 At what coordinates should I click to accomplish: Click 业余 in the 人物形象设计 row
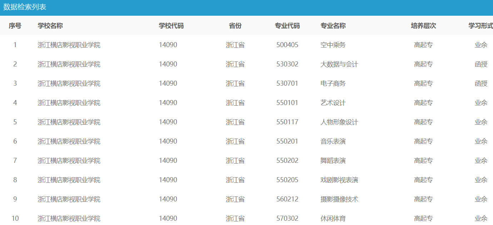pos(481,122)
